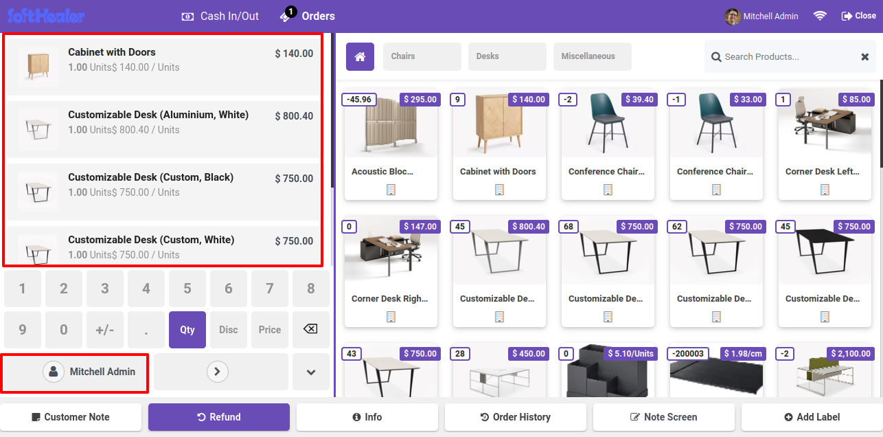883x437 pixels.
Task: Tap keypad number 8
Action: point(311,289)
